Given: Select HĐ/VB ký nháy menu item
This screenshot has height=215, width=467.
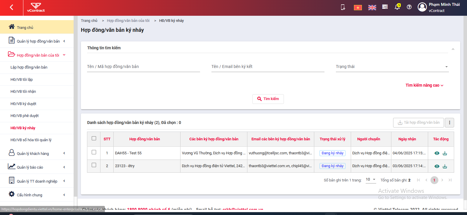Looking at the screenshot, I should click(23, 128).
